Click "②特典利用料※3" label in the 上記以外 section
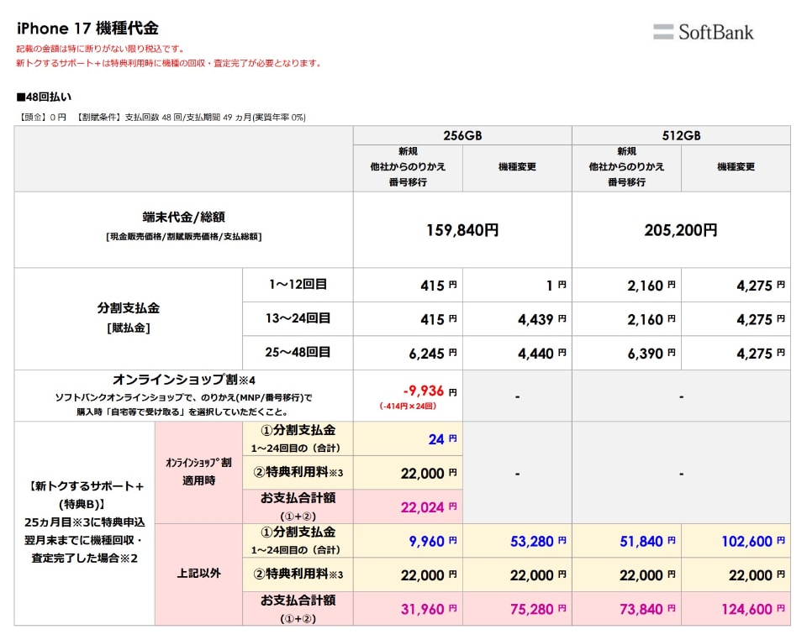The width and height of the screenshot is (807, 640). 298,574
